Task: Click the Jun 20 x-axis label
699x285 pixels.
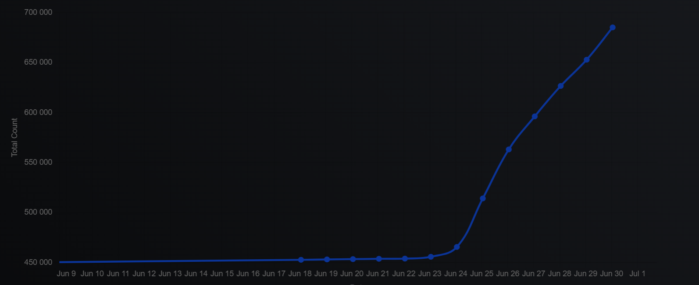Action: tap(352, 274)
